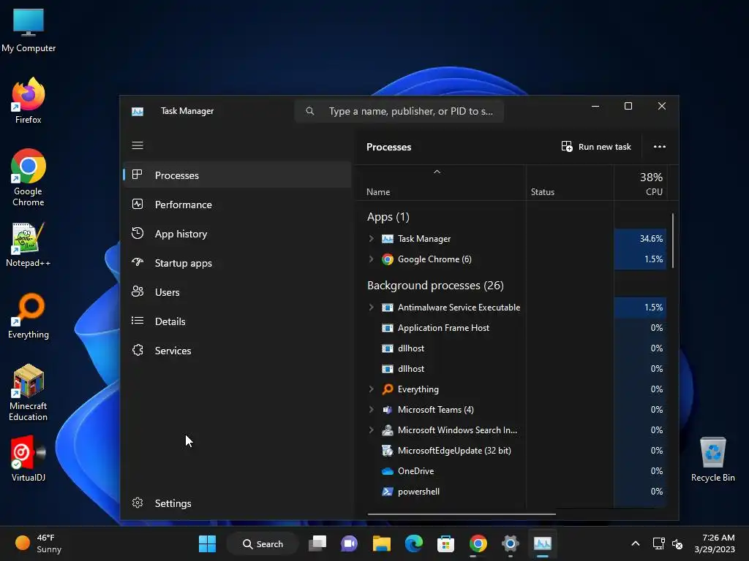
Task: Click the powershell icon in process list
Action: coord(388,492)
